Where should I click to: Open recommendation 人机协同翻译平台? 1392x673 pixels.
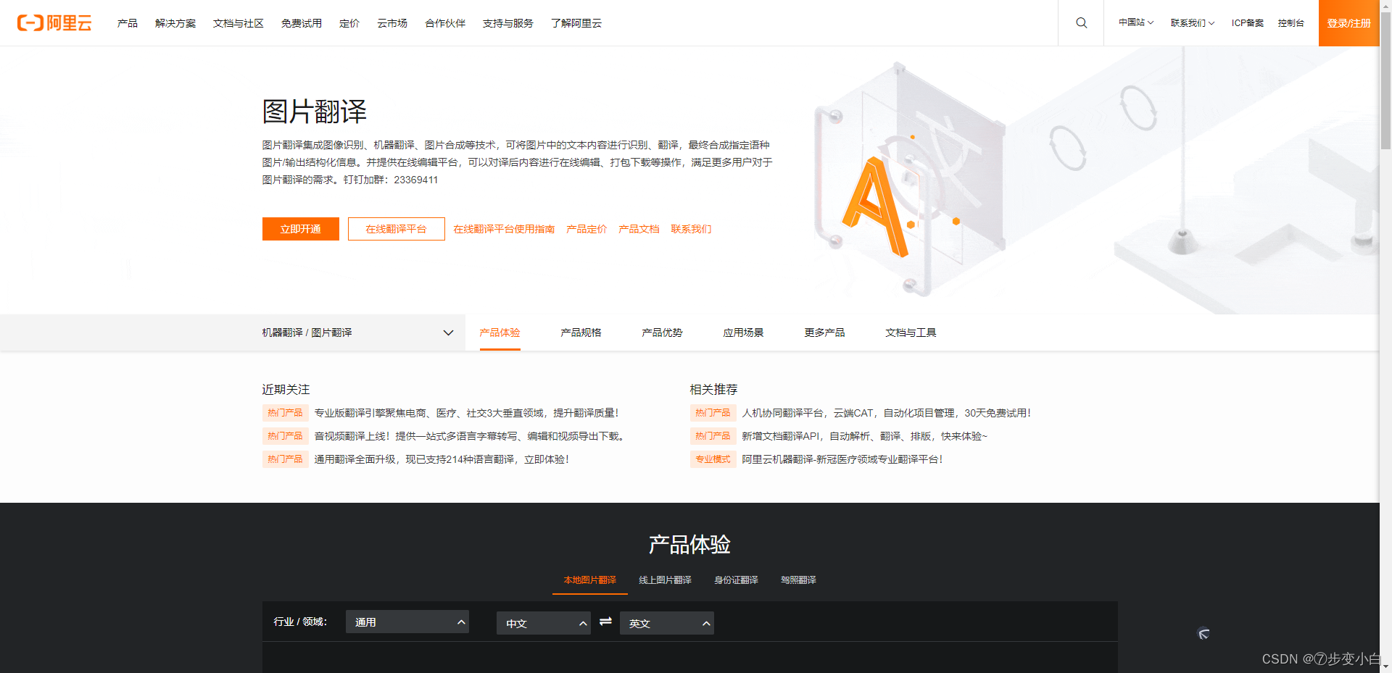click(x=886, y=413)
